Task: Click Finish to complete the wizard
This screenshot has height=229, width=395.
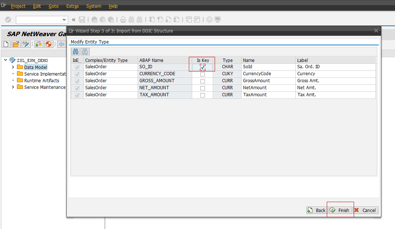Action: coord(340,210)
